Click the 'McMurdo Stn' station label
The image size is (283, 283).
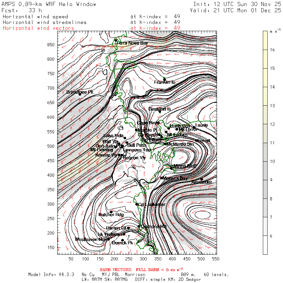tap(180, 144)
